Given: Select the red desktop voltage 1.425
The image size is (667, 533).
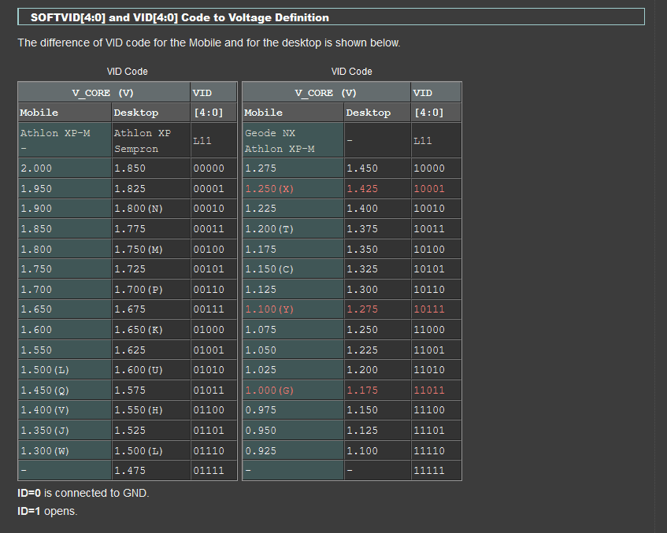Looking at the screenshot, I should (362, 188).
